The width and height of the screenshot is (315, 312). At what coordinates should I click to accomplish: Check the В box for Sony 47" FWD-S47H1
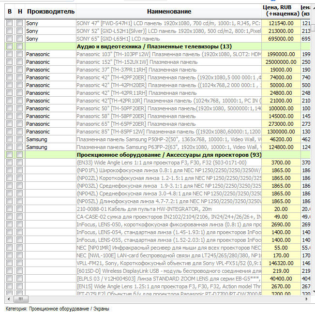9,23
